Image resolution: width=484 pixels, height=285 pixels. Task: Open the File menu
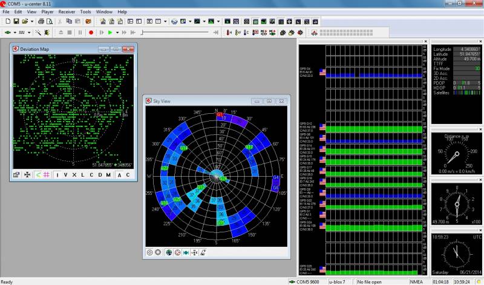(6, 11)
